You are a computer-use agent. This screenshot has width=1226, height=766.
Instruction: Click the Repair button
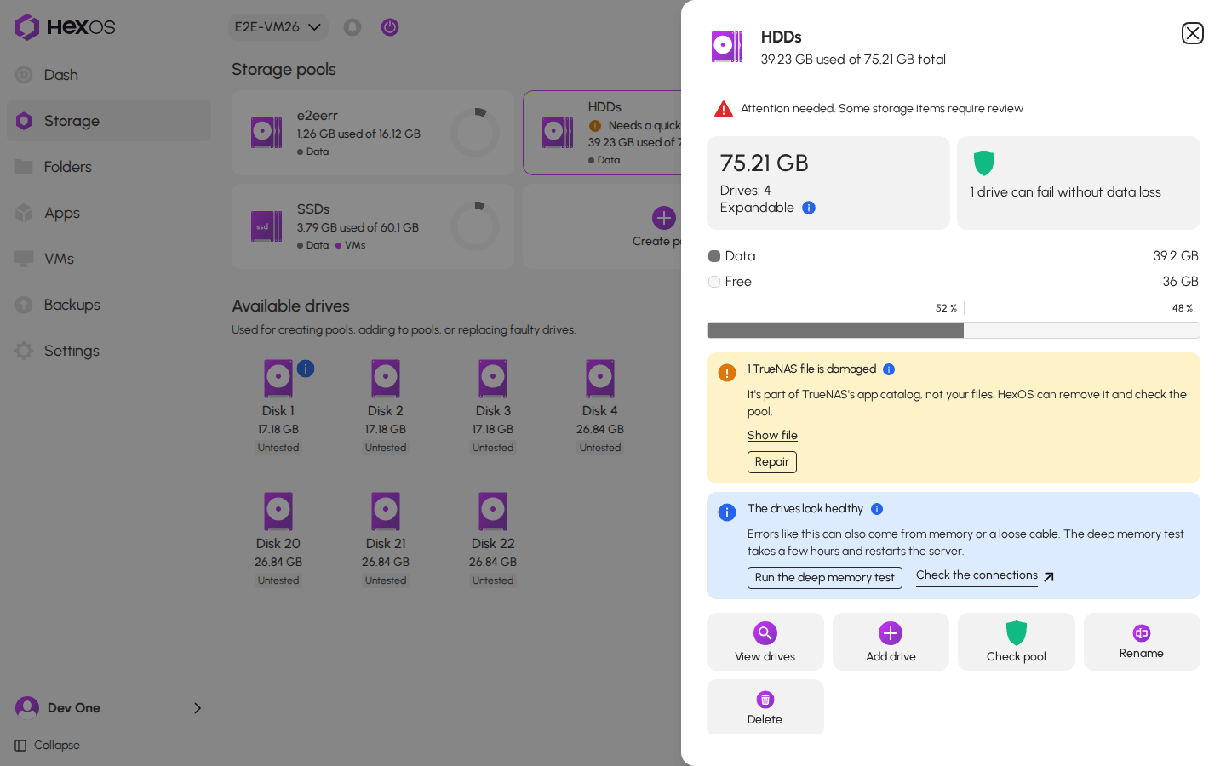772,462
